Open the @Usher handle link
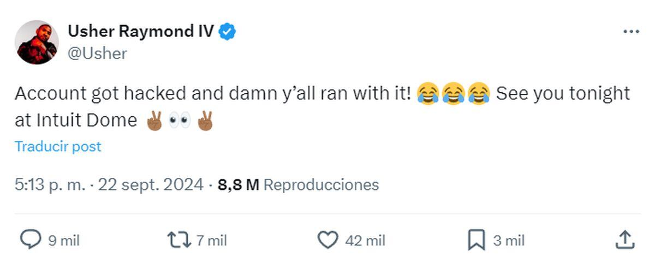Image resolution: width=655 pixels, height=262 pixels. pyautogui.click(x=97, y=53)
